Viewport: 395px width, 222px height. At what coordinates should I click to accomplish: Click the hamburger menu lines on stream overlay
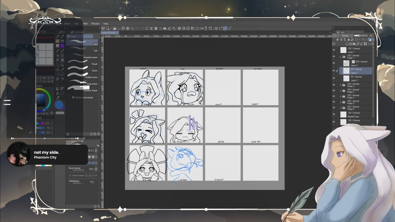pos(7,102)
